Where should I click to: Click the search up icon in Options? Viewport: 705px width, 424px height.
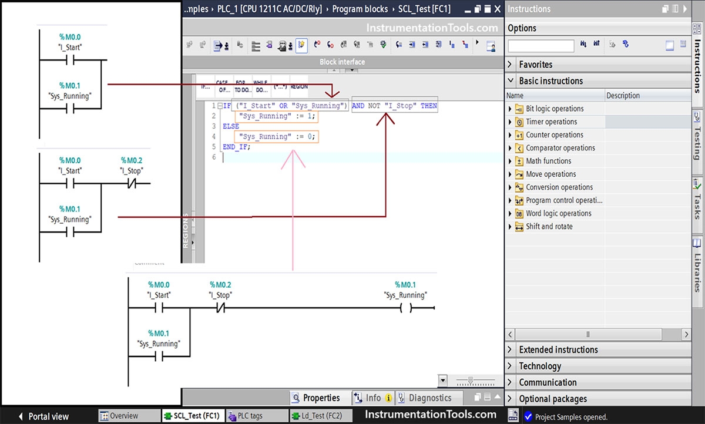tap(597, 44)
